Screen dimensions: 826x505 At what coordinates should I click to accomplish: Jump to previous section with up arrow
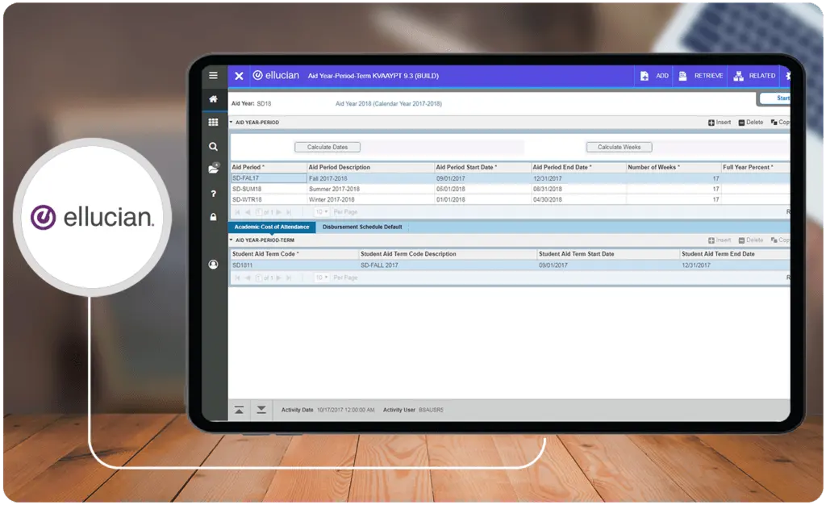[239, 410]
